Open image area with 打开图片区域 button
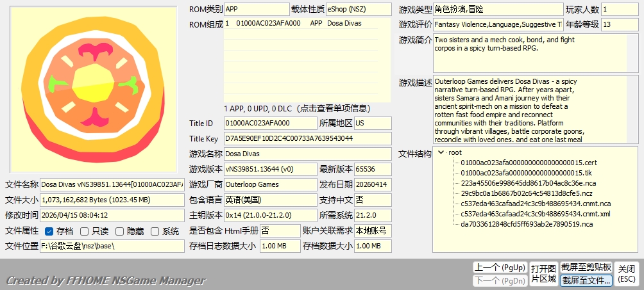This screenshot has width=644, height=290. 543,273
